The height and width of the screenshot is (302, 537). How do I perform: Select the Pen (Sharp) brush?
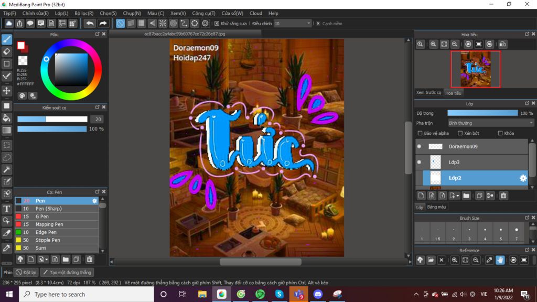click(x=57, y=209)
